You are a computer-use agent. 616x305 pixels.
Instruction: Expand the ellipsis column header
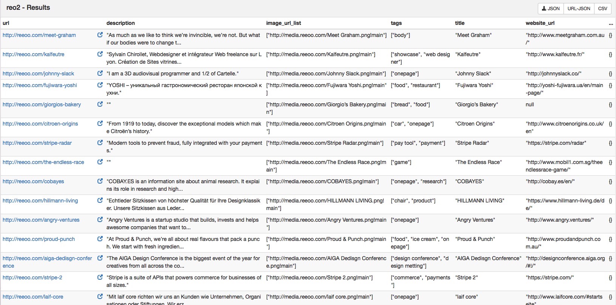click(x=611, y=23)
